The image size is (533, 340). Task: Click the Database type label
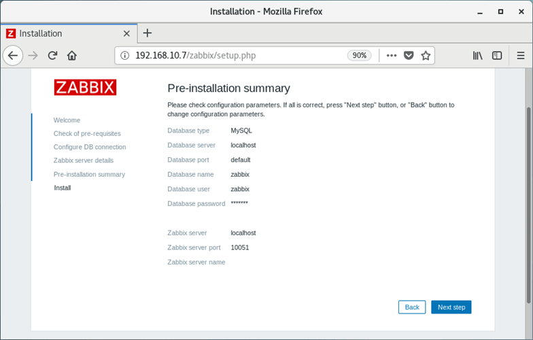pos(188,131)
